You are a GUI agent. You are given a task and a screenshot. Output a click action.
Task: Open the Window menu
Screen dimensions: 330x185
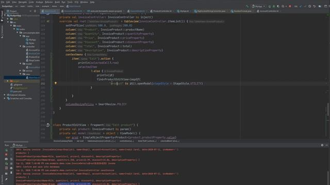pyautogui.click(x=84, y=2)
